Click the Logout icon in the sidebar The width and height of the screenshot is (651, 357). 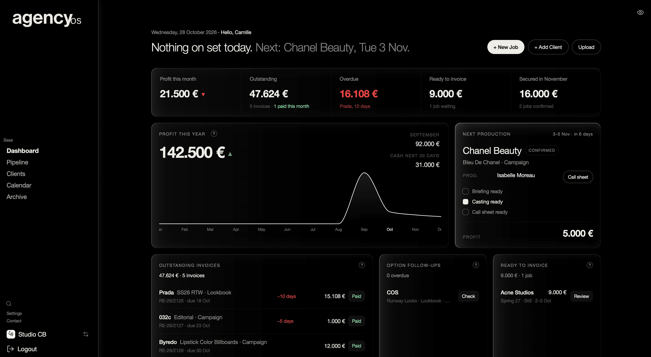click(x=10, y=349)
